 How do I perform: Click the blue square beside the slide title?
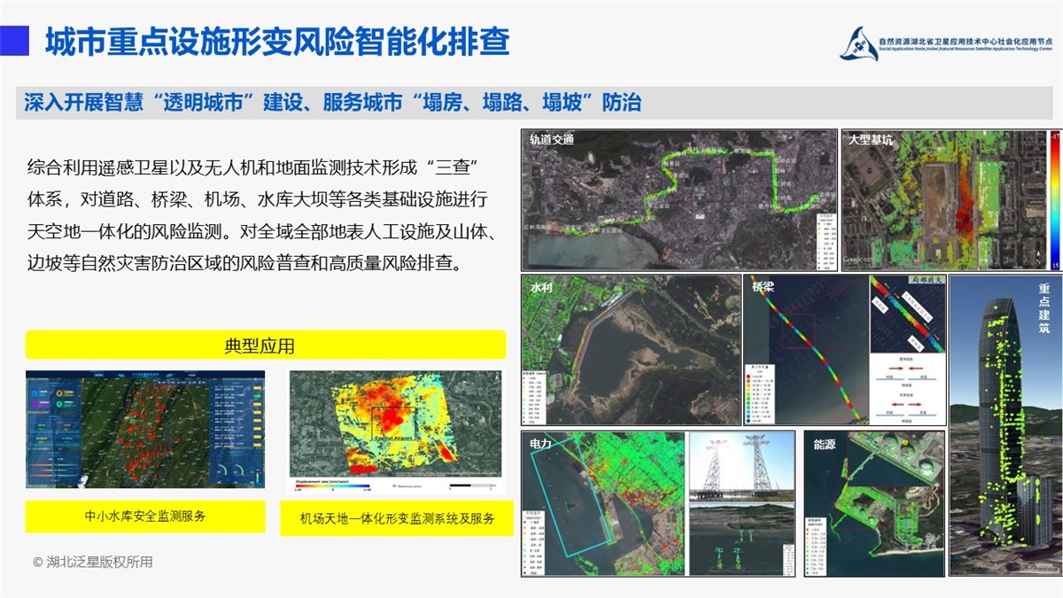click(14, 41)
